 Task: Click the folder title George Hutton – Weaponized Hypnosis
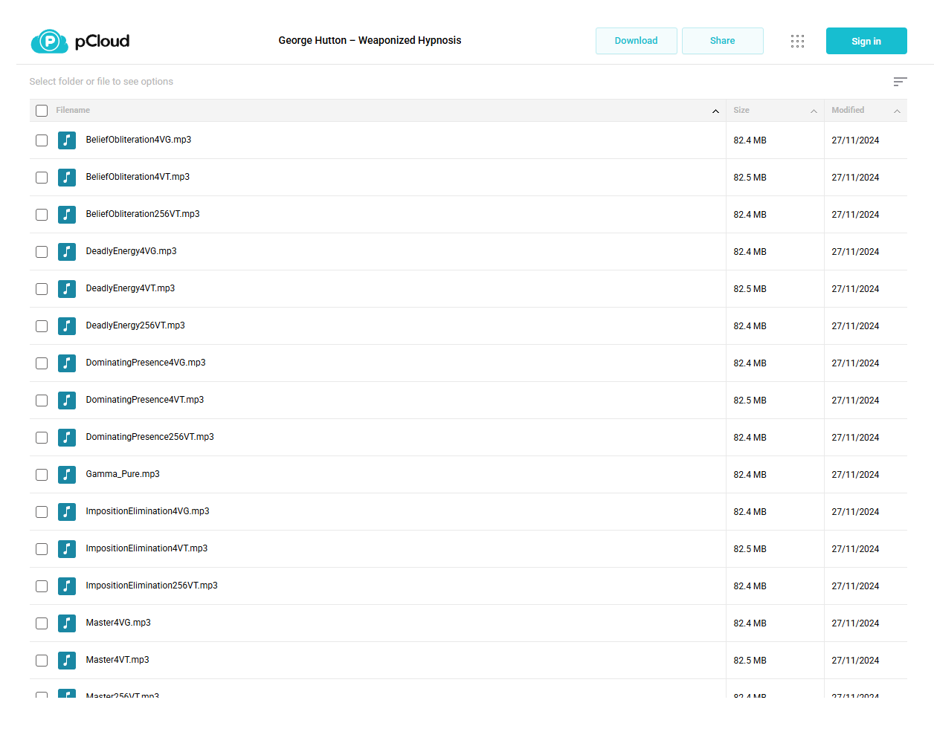370,40
